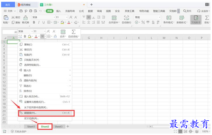This screenshot has height=135, width=212.
Task: Switch to the 公式 (Formulas) tab
Action: (x=81, y=11)
